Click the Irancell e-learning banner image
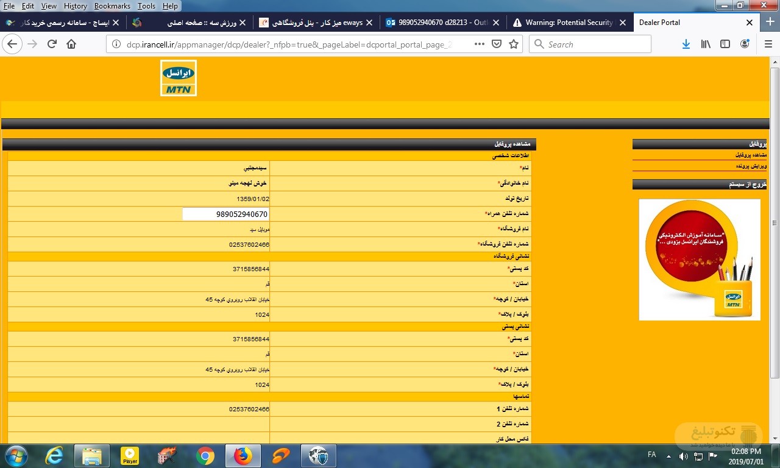This screenshot has width=780, height=468. click(x=700, y=260)
